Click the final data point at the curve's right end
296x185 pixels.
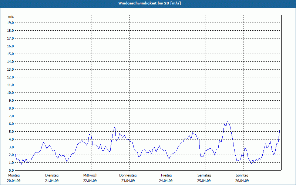click(280, 128)
